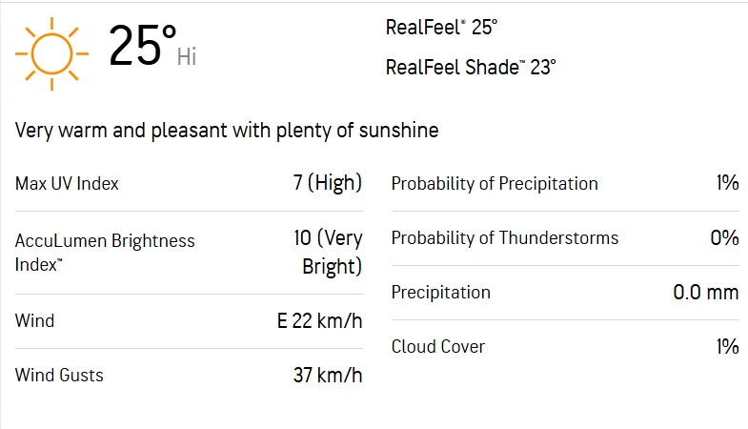This screenshot has width=748, height=429.
Task: Select the RealFeel Shade 23° text
Action: [x=471, y=68]
